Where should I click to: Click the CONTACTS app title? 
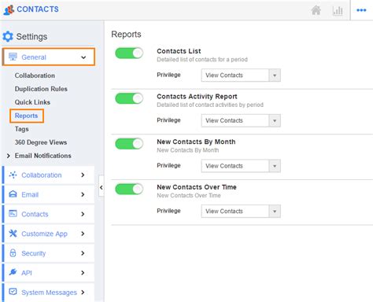click(x=38, y=9)
